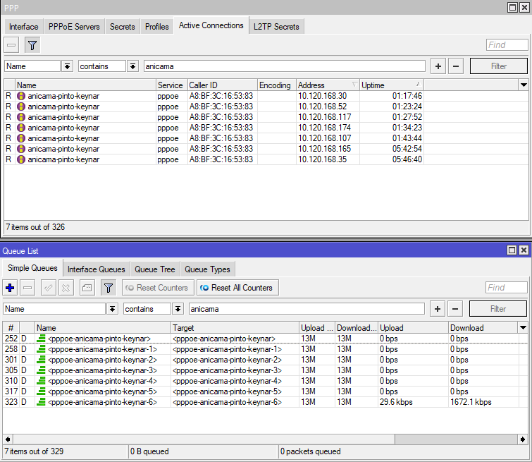Select user icon of connection 10.120.168.35
The image size is (532, 462).
tap(21, 159)
